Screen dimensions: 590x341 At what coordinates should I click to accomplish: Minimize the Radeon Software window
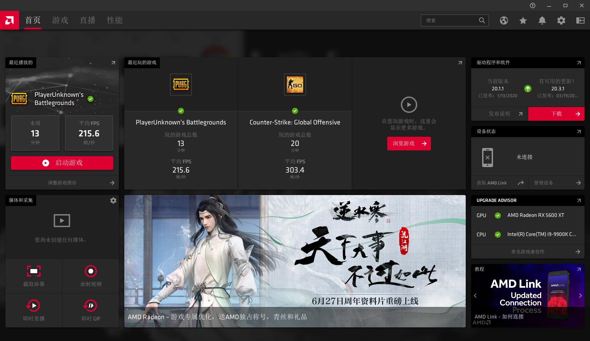tap(549, 5)
